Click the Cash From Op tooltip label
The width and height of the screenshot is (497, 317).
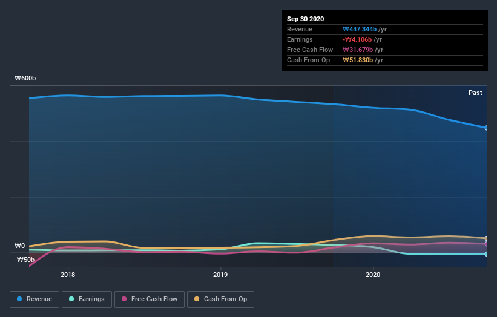click(308, 60)
